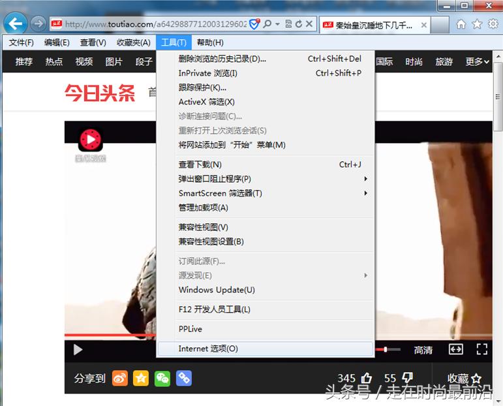
Task: Expand the 更多 navigation dropdown
Action: coord(478,61)
